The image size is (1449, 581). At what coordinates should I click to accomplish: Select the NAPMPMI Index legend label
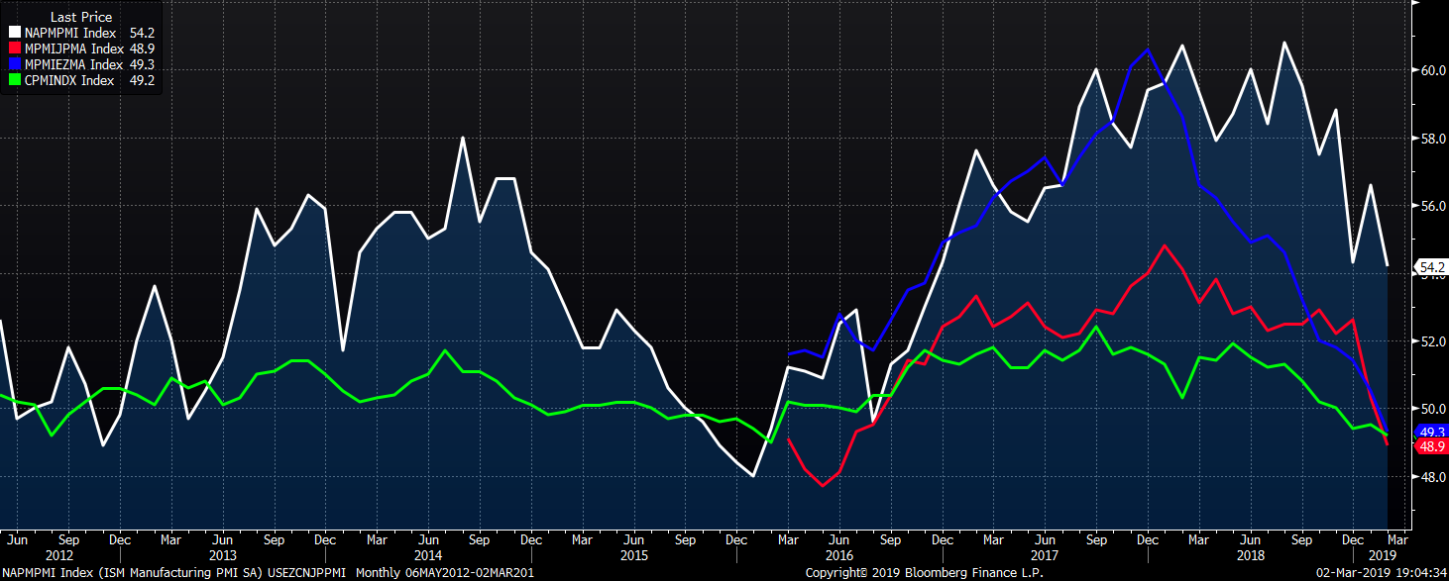[67, 33]
